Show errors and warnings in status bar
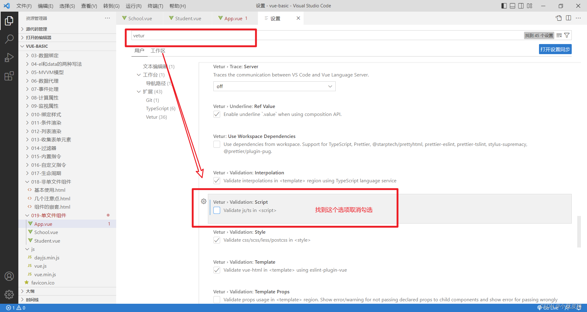The width and height of the screenshot is (587, 312). coord(16,308)
